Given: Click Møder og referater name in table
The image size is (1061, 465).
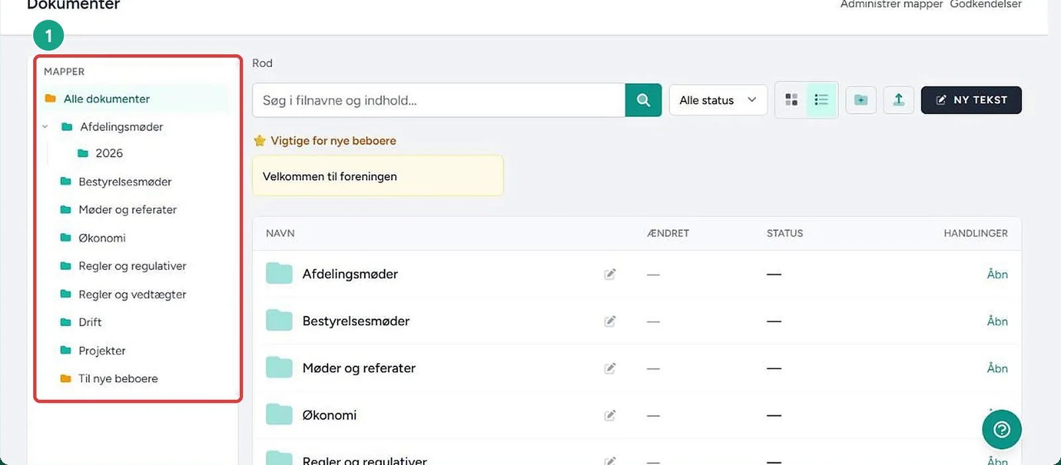Looking at the screenshot, I should (359, 368).
